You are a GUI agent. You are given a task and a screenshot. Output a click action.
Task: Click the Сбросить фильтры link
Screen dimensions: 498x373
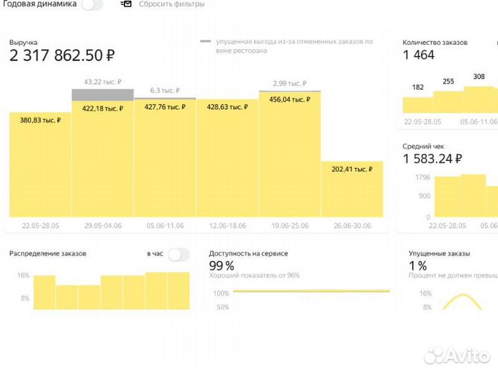coord(172,4)
